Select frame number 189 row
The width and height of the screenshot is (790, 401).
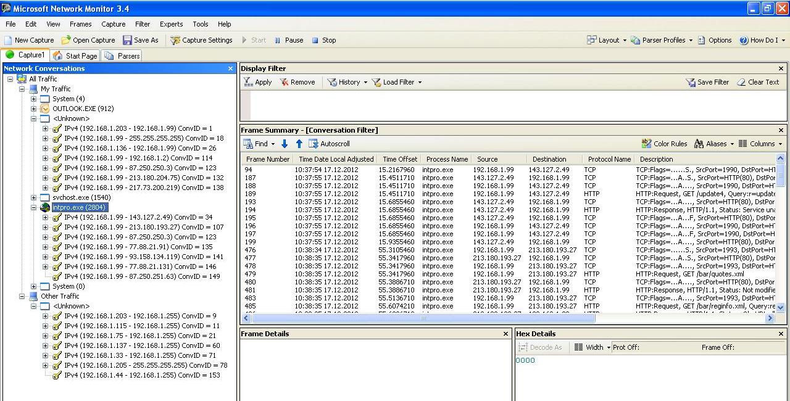click(509, 194)
